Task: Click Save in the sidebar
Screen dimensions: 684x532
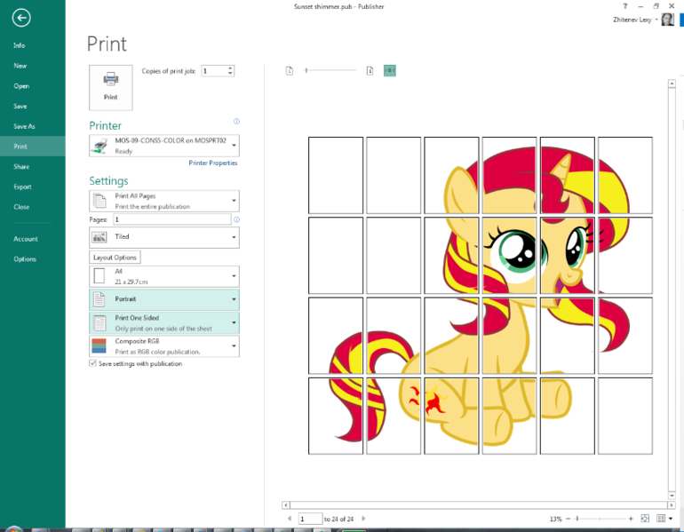Action: pos(20,106)
